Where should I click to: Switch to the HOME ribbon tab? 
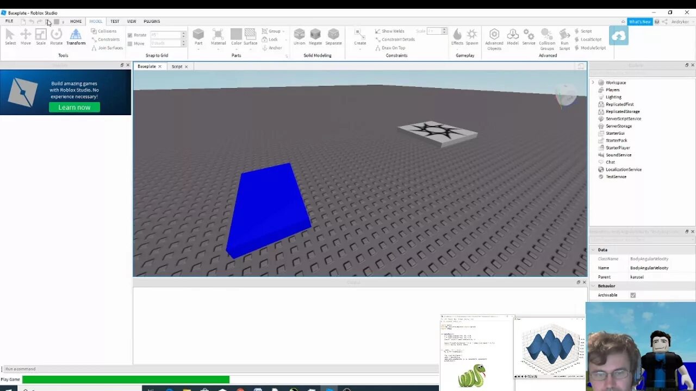(76, 21)
